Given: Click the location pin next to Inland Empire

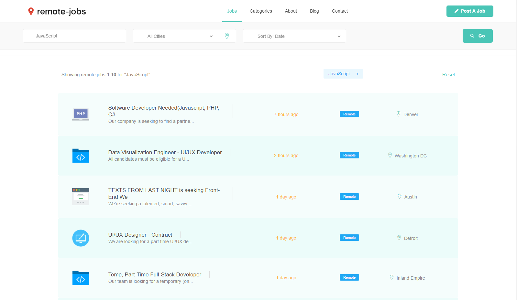Looking at the screenshot, I should click(392, 277).
